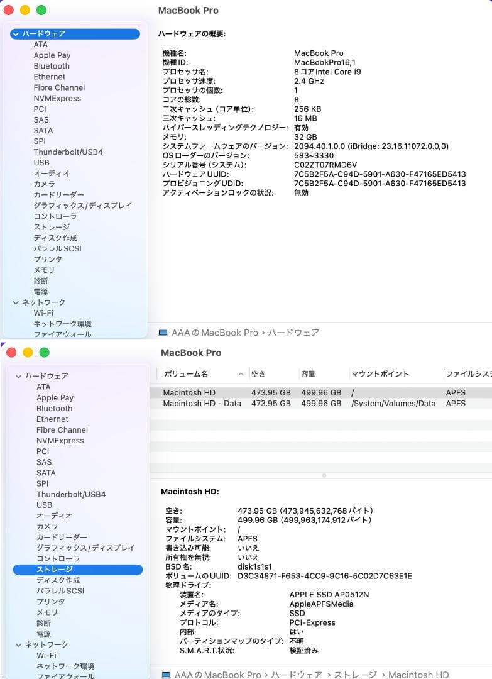Select SPI in storage window sidebar
The image size is (492, 679).
[x=42, y=483]
